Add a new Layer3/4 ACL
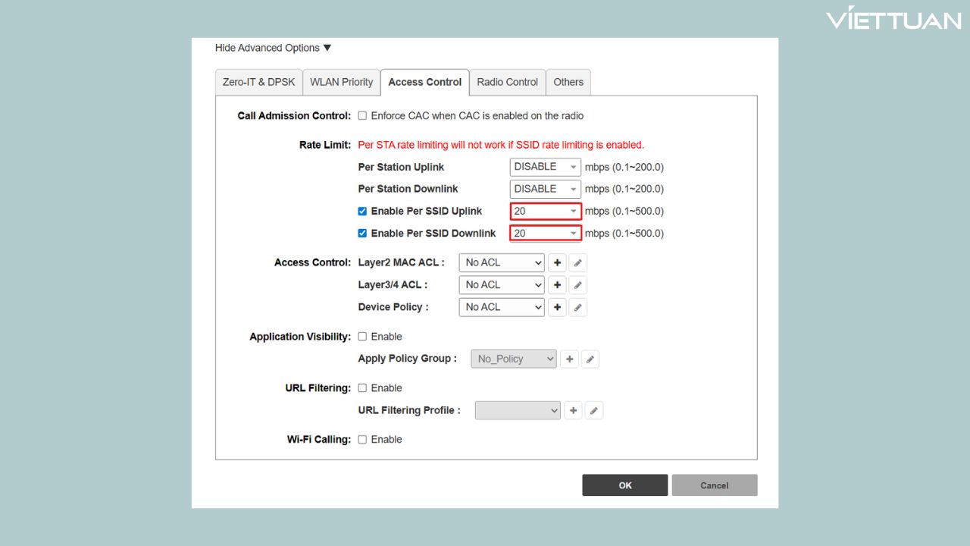The image size is (970, 546). tap(557, 284)
